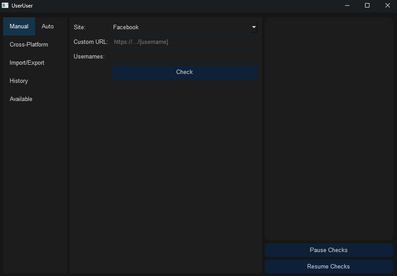397x276 pixels.
Task: Open the History section
Action: click(19, 81)
